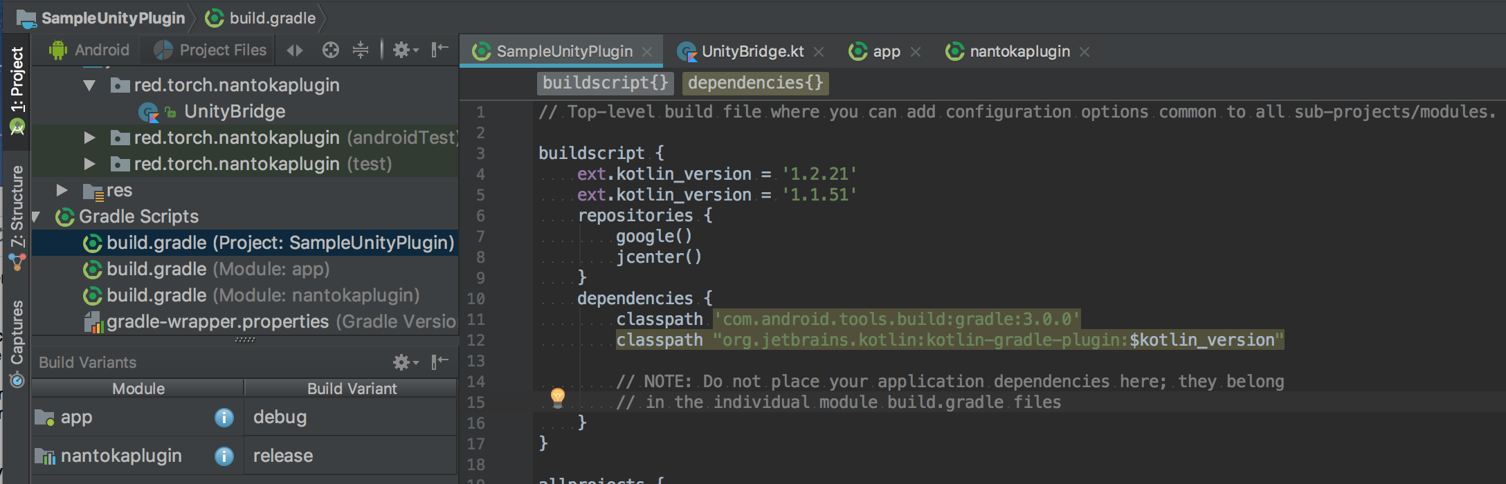Click the collapse all icon in Project panel
Image resolution: width=1506 pixels, height=484 pixels.
361,50
